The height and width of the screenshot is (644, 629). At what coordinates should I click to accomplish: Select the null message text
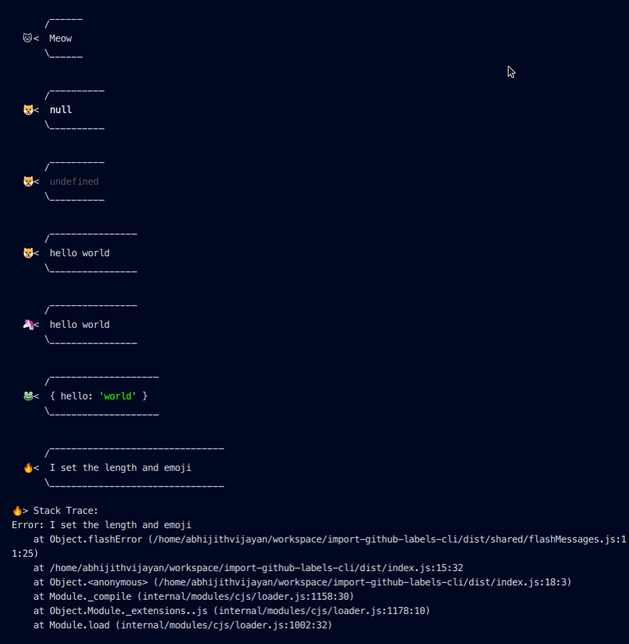[x=61, y=109]
